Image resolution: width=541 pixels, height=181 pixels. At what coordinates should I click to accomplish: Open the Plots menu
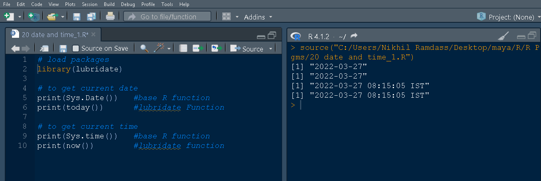tap(70, 4)
